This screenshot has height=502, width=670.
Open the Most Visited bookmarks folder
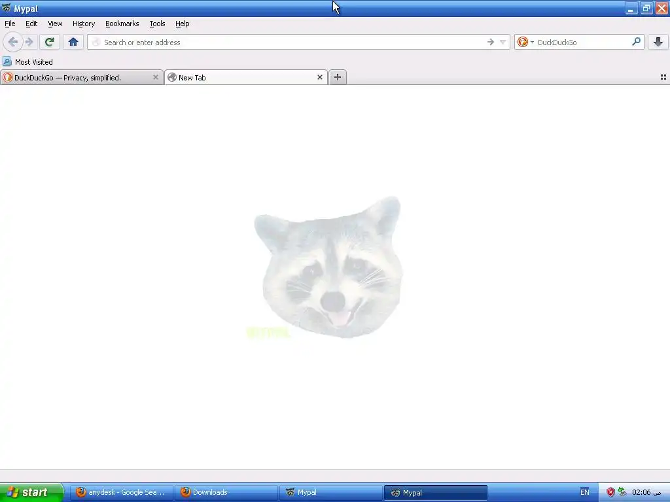pyautogui.click(x=27, y=62)
